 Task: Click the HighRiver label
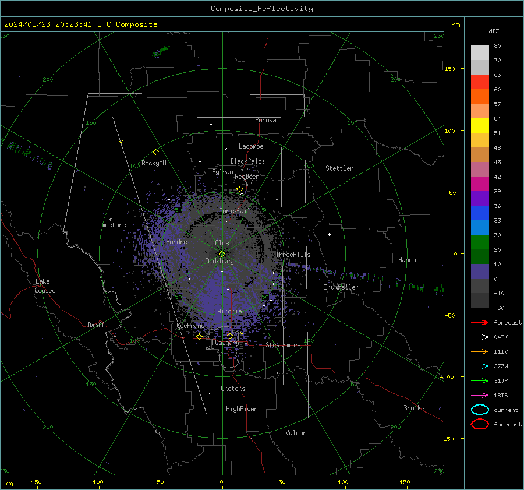coord(242,409)
